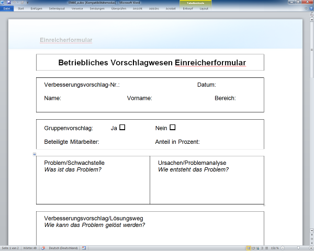Click the zoom in plus button
This screenshot has width=314, height=251.
click(310, 248)
